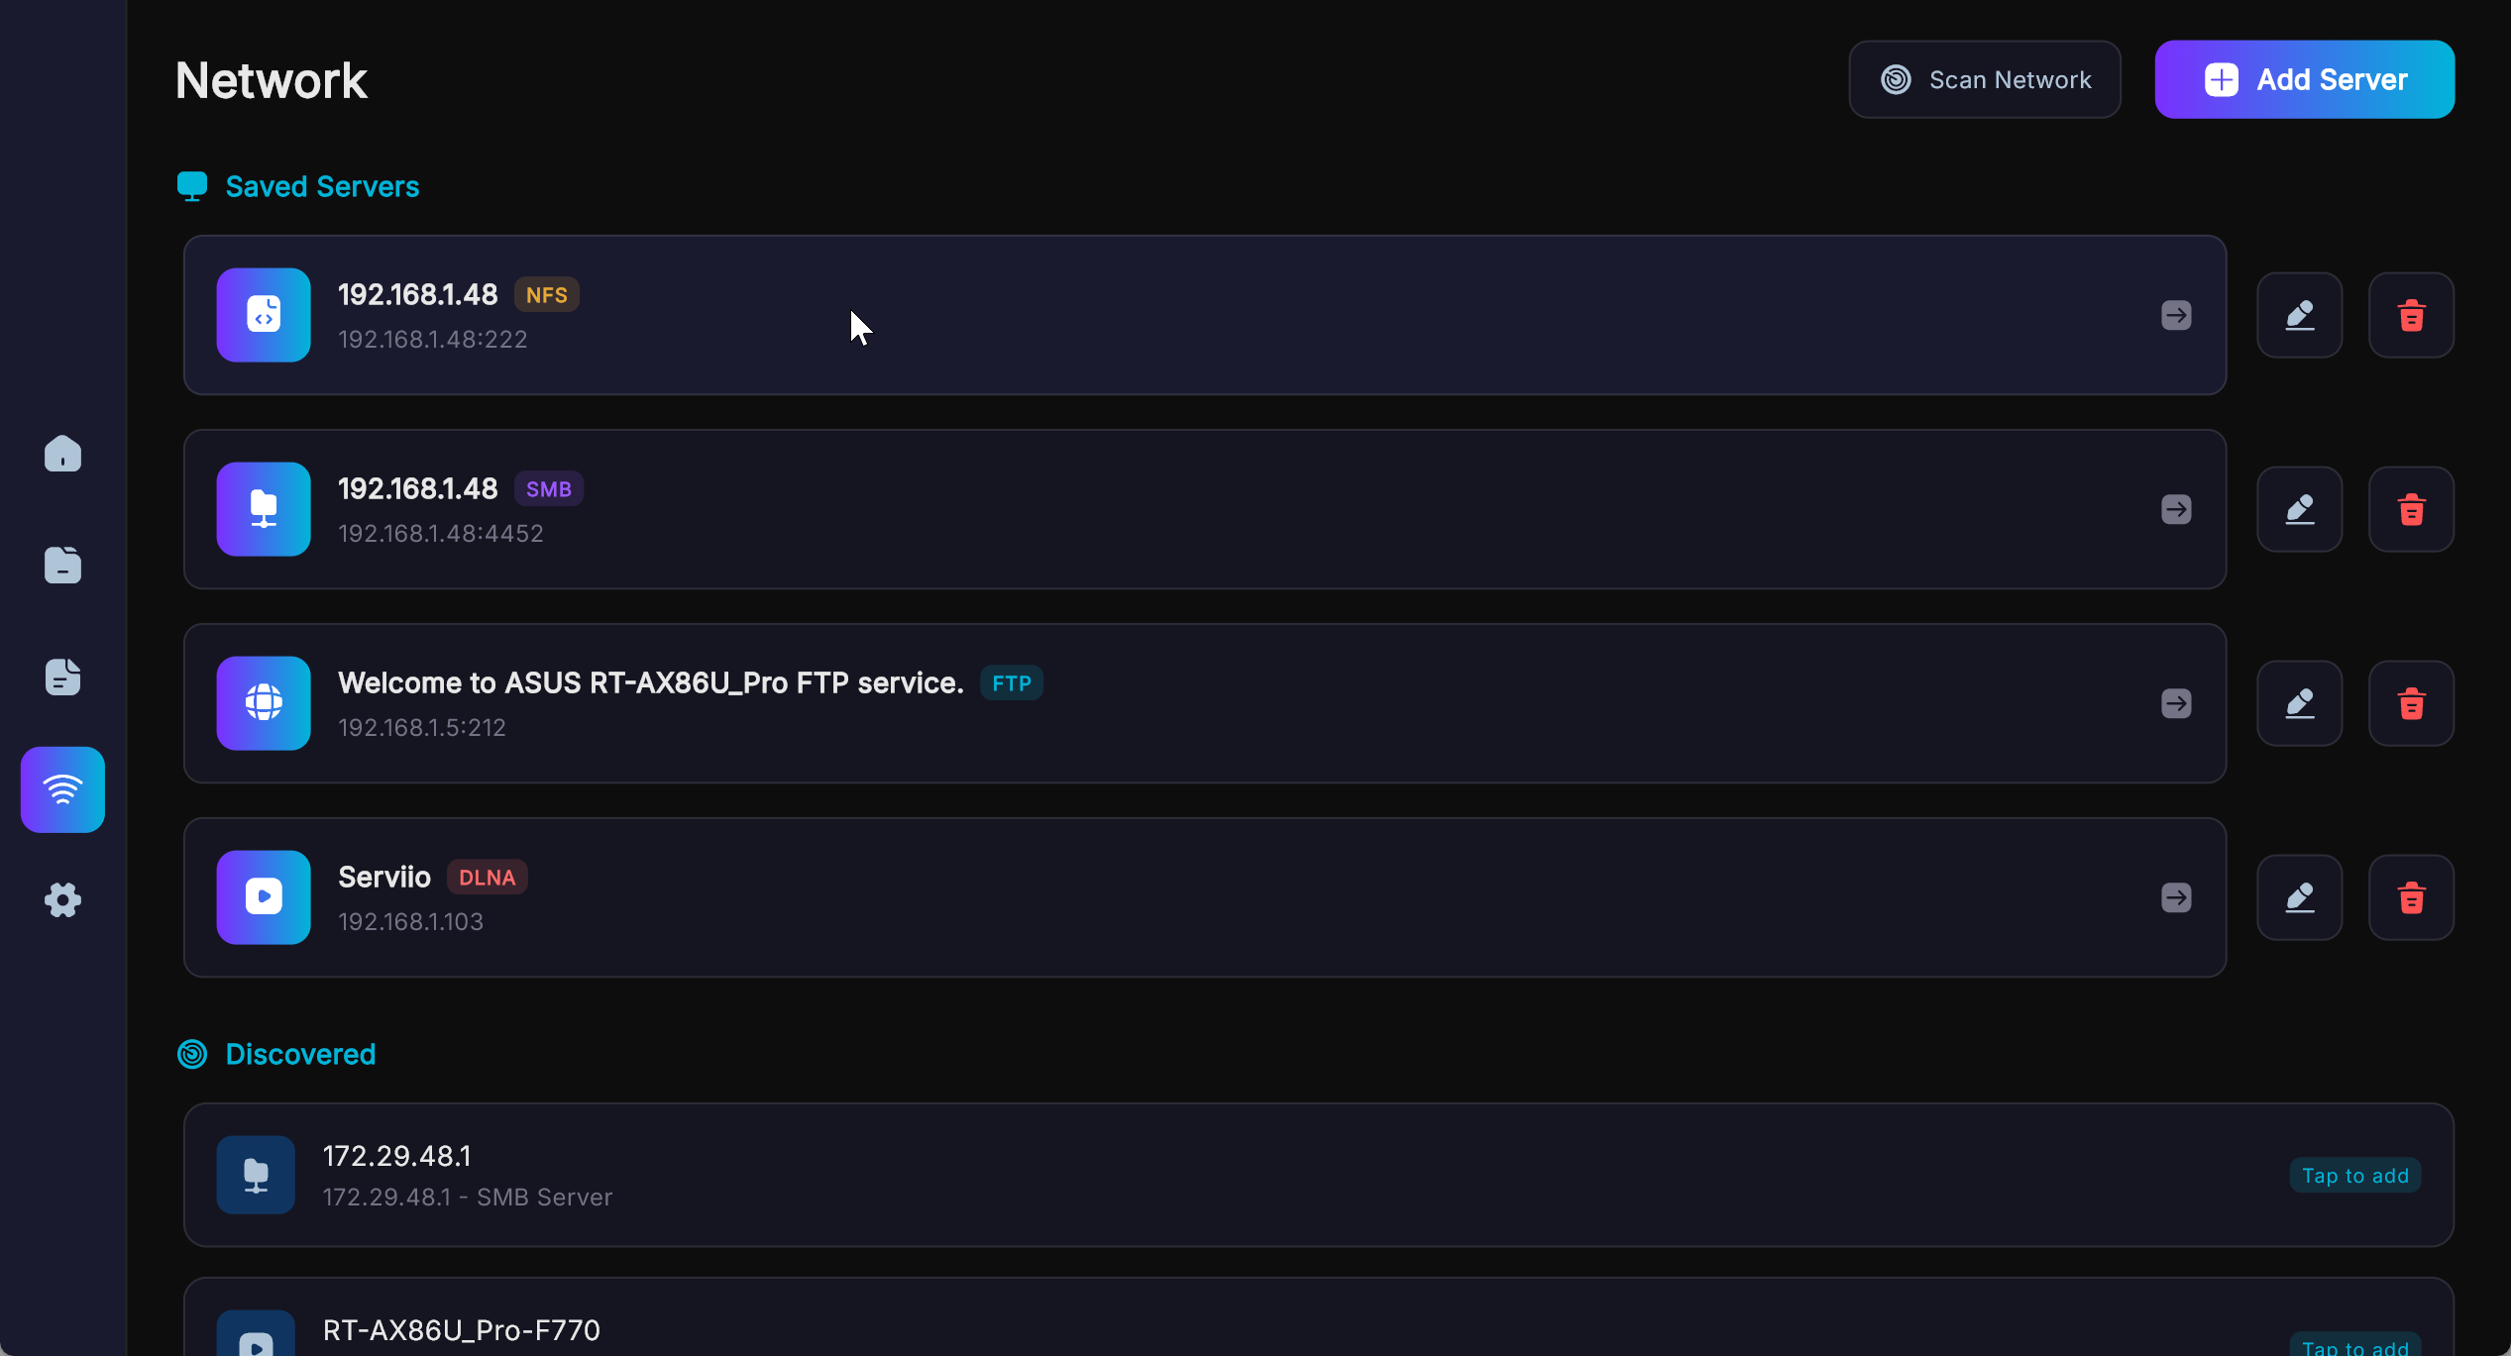Select the Network wifi sidebar icon
The image size is (2511, 1356).
coord(62,789)
